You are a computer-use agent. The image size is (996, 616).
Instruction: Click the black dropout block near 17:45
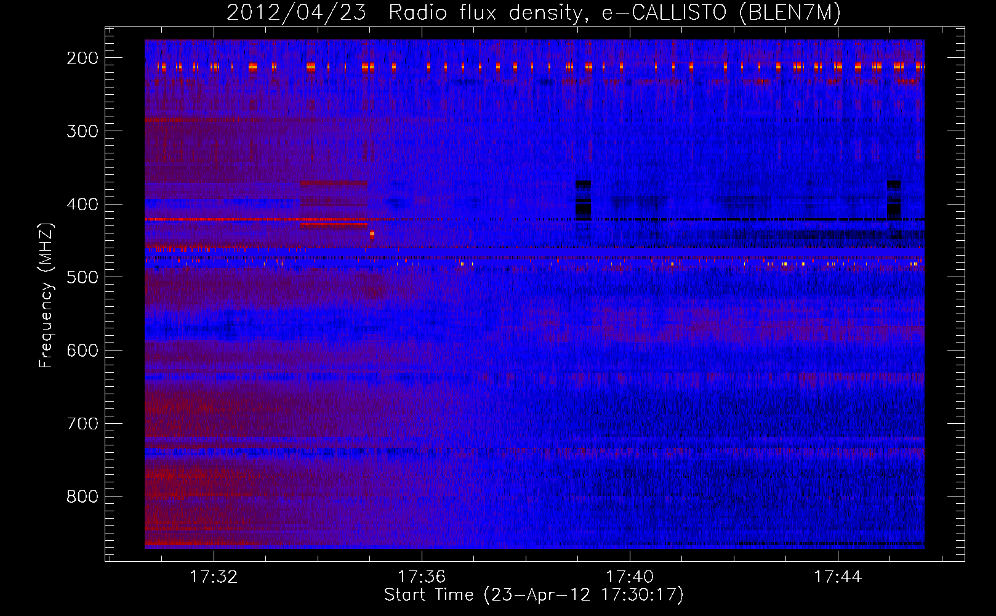coord(894,200)
